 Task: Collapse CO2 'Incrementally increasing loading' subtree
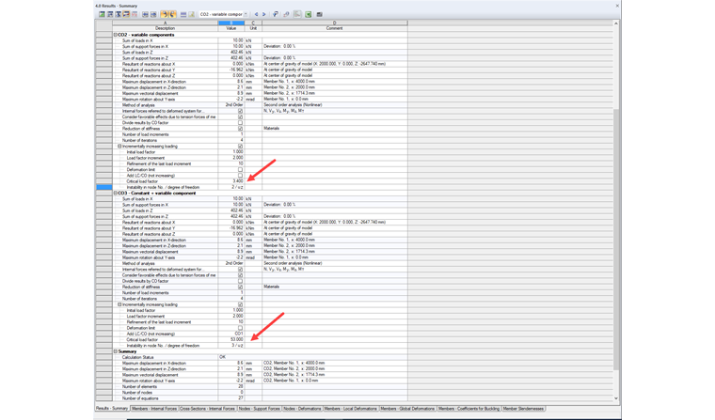(119, 147)
